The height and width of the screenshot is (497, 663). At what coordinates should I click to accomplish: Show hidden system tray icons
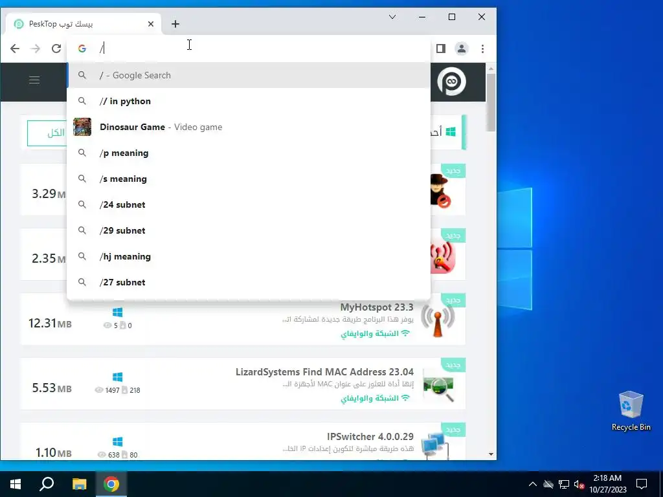[x=533, y=484]
